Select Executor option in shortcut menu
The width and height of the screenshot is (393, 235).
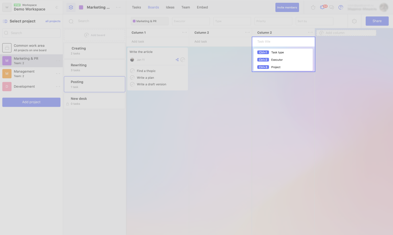tap(277, 60)
